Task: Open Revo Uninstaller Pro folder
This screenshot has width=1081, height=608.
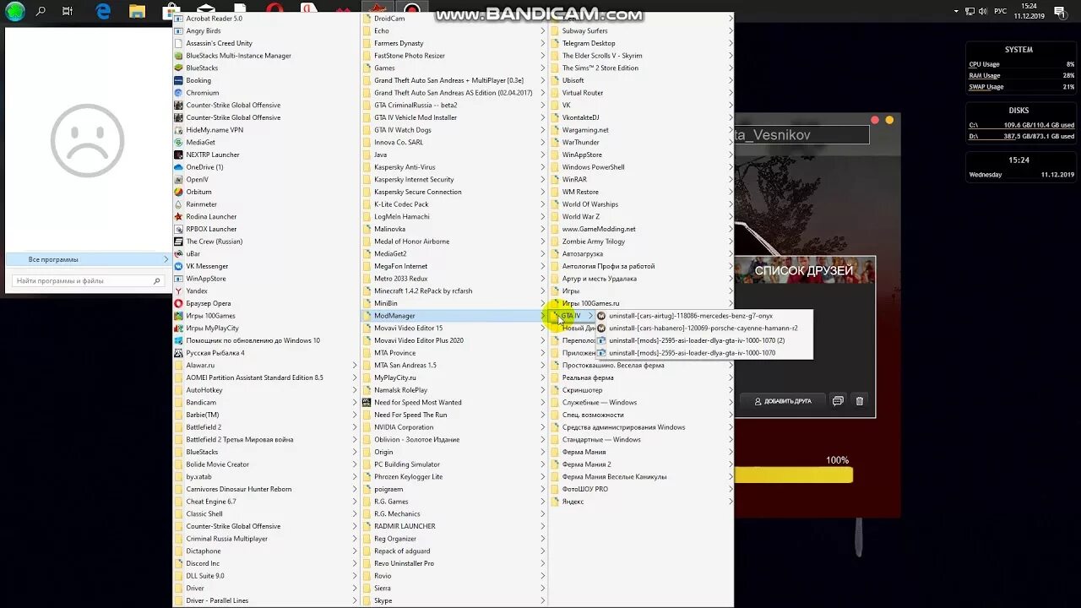Action: coord(454,563)
